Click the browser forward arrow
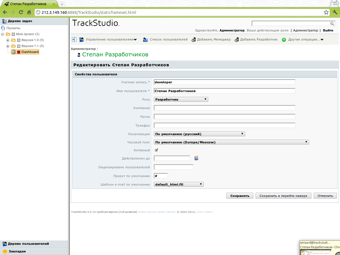The height and width of the screenshot is (255, 340). click(13, 12)
